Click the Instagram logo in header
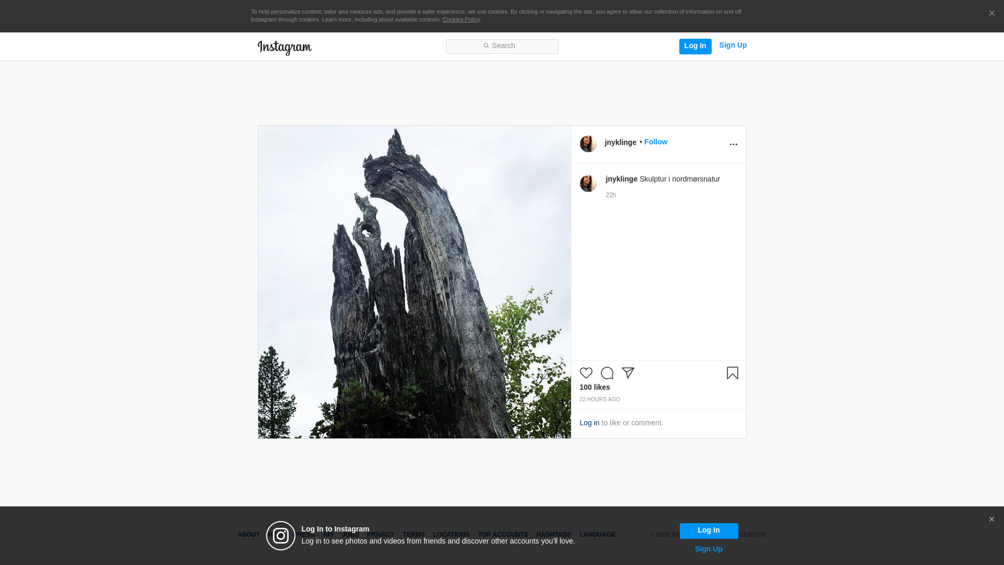The image size is (1004, 565). pos(284,48)
